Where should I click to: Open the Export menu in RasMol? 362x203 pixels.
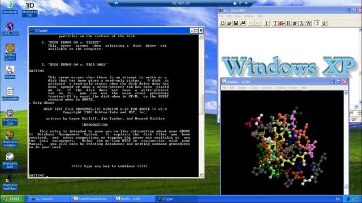(x=294, y=88)
